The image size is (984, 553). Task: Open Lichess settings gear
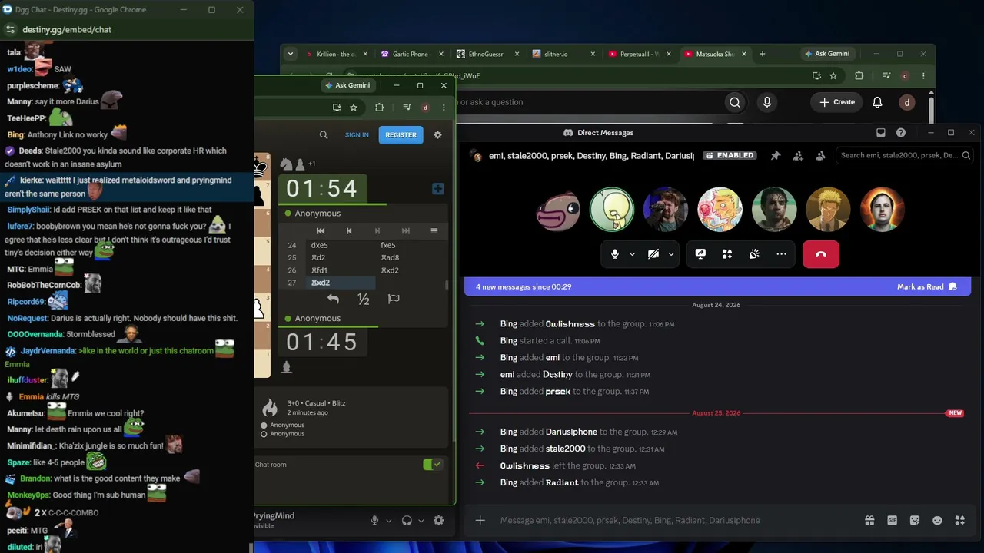coord(438,135)
